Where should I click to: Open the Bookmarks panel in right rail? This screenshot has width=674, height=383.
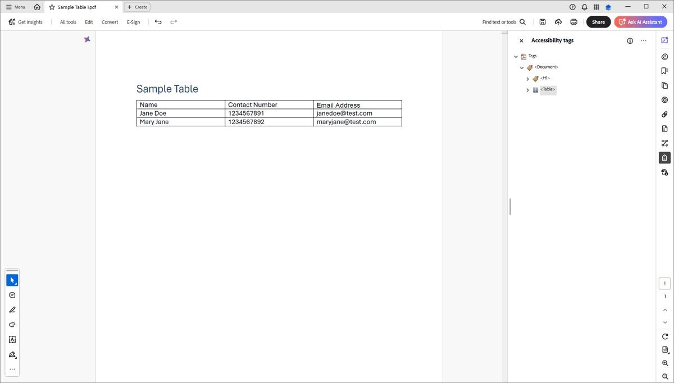click(664, 71)
